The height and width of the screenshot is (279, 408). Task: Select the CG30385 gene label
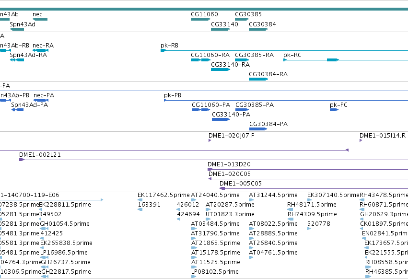248,14
